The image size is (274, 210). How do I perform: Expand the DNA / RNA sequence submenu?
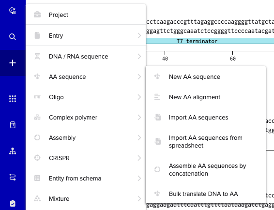(86, 57)
